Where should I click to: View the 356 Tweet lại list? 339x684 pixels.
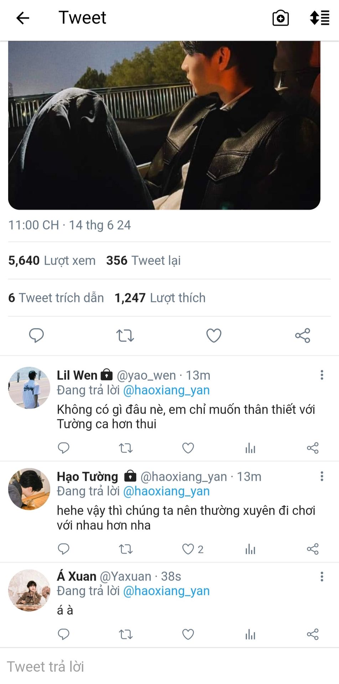(x=143, y=260)
